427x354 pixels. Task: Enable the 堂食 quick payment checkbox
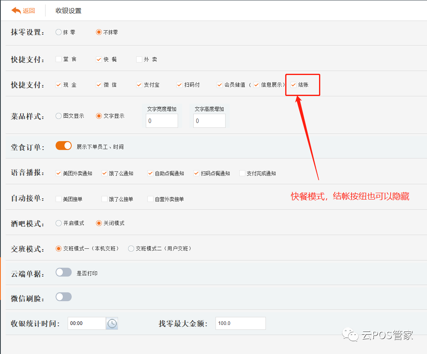58,59
